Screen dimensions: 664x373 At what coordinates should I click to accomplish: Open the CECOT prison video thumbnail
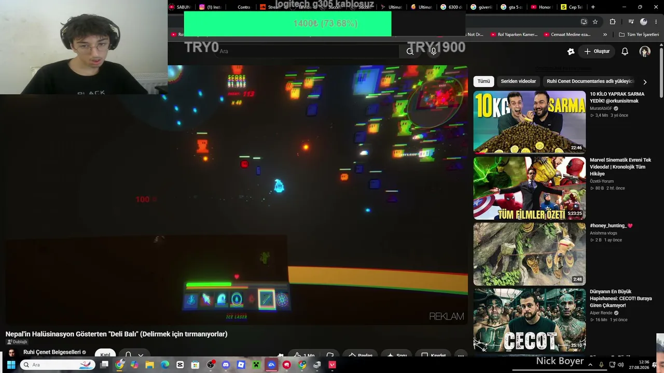click(x=529, y=320)
